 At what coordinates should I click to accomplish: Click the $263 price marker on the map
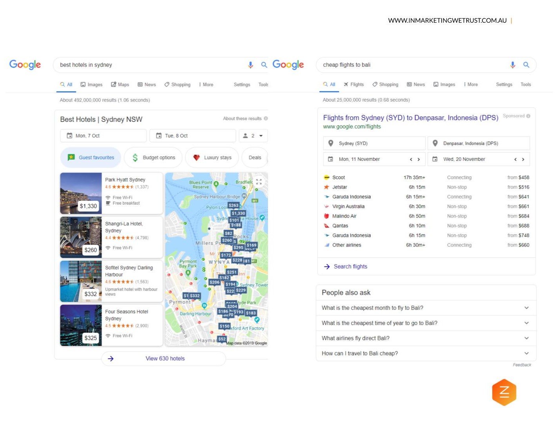click(234, 205)
